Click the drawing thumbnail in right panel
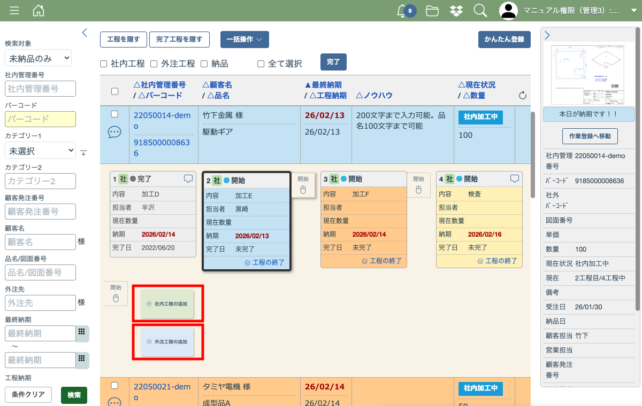Viewport: 642px width, 406px height. pyautogui.click(x=590, y=74)
